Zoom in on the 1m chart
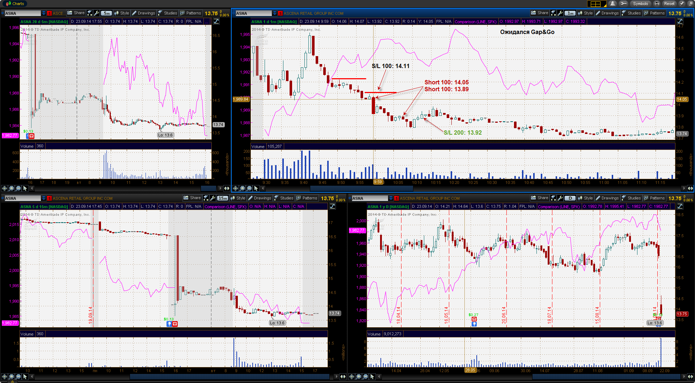695x383 pixels. pyautogui.click(x=242, y=188)
